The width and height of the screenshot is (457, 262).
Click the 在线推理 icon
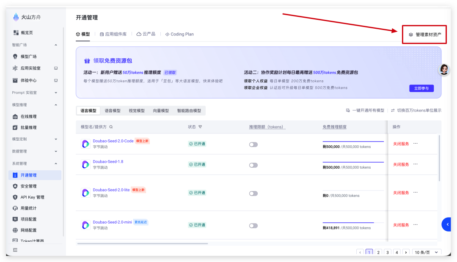point(15,117)
